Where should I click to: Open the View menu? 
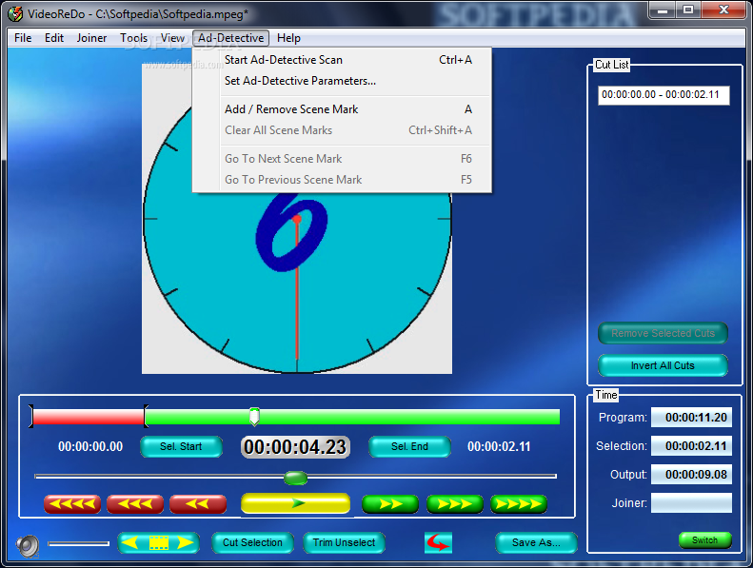click(172, 38)
